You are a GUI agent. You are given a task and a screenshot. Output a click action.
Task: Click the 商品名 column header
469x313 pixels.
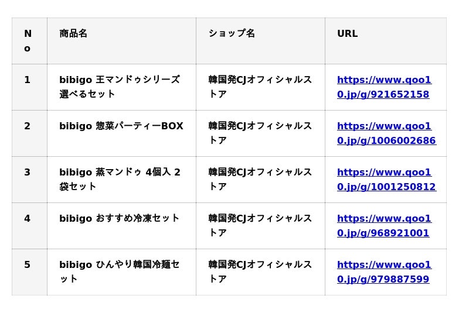tap(73, 34)
